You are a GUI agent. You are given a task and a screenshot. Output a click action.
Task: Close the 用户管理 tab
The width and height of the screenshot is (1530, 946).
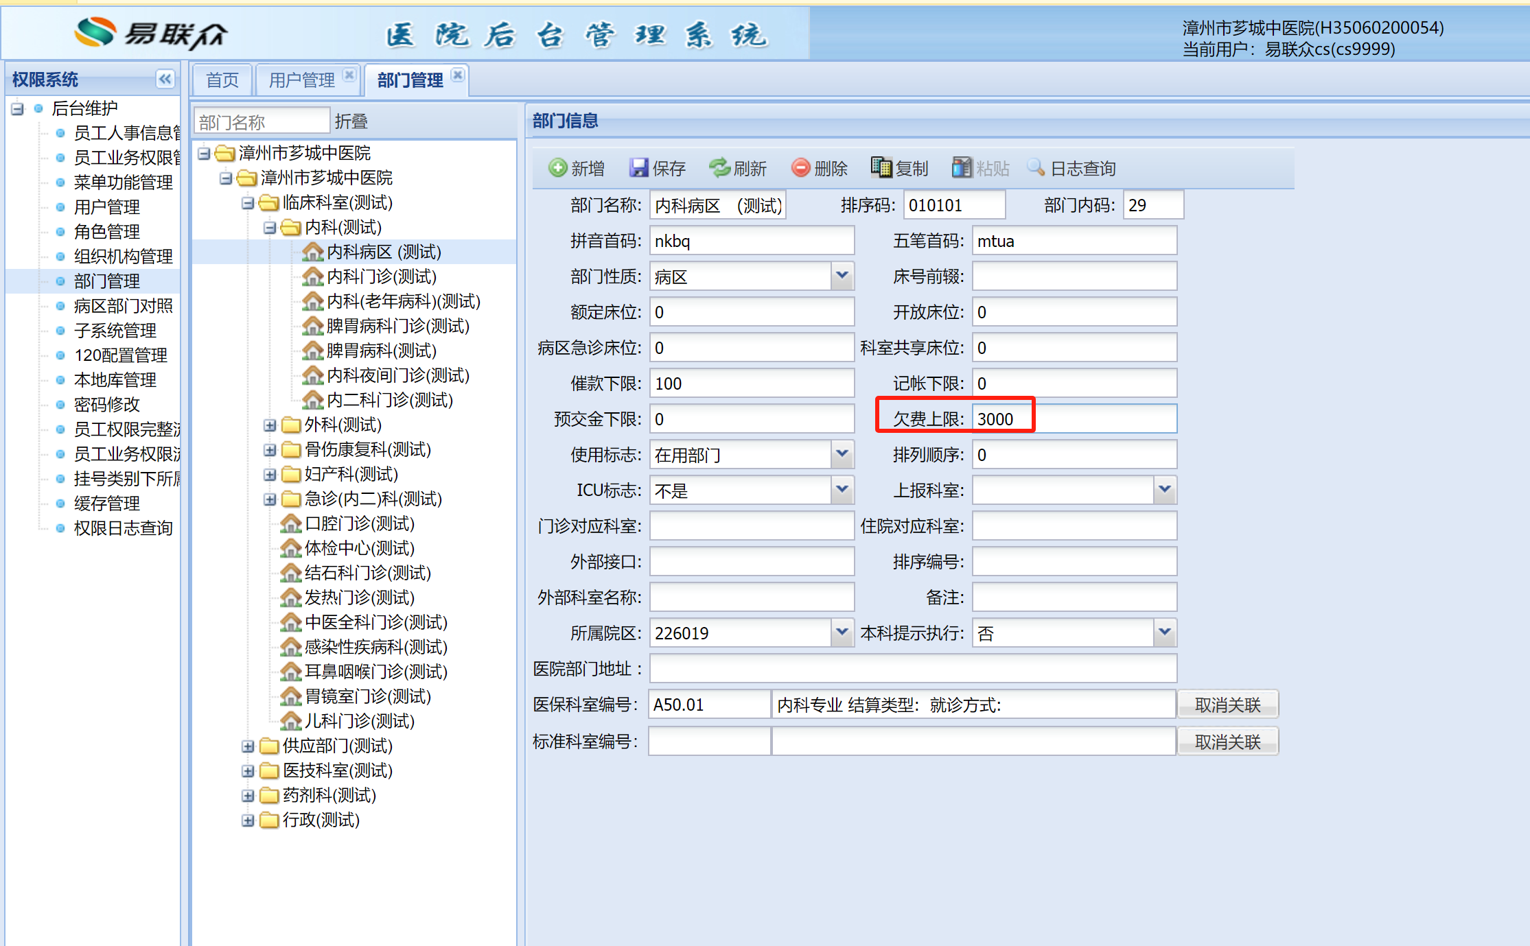coord(349,75)
